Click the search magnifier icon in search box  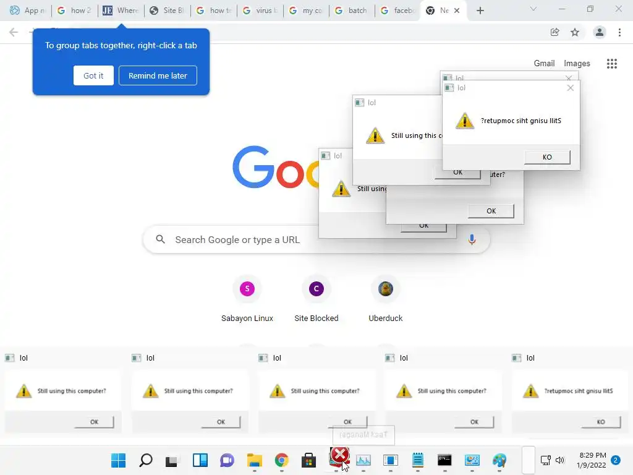tap(160, 239)
